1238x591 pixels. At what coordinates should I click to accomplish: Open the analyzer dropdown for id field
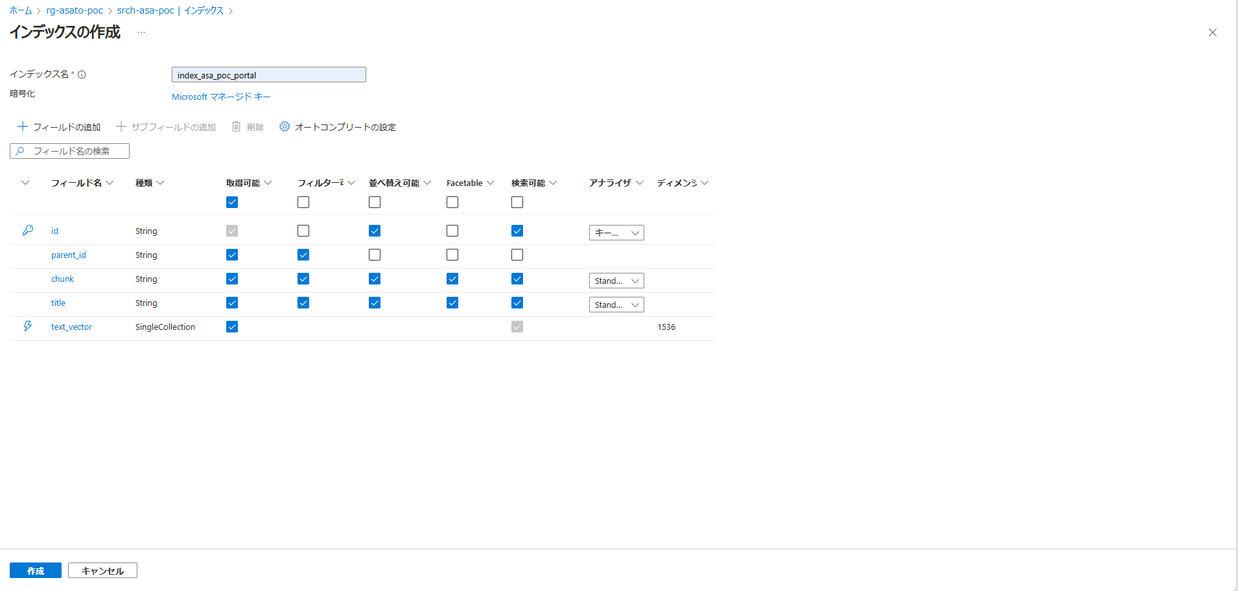[x=616, y=233]
